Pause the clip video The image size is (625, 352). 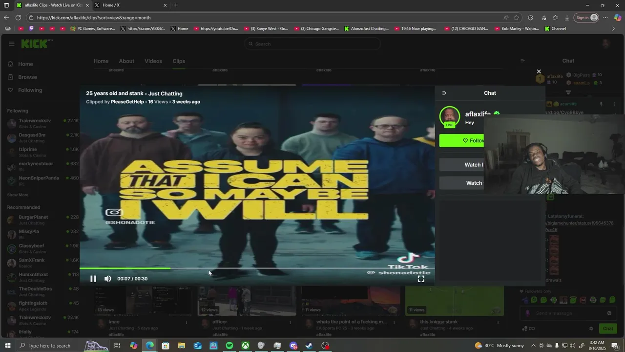[x=93, y=279]
